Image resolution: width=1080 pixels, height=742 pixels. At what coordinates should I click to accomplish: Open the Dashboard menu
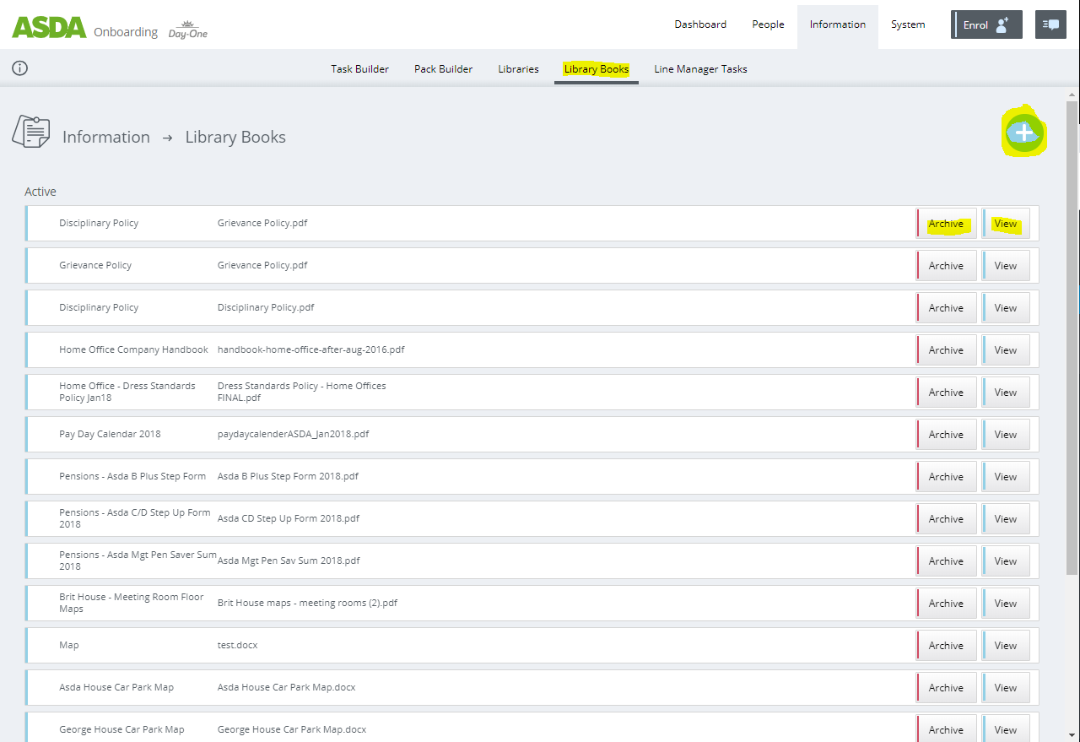tap(699, 24)
